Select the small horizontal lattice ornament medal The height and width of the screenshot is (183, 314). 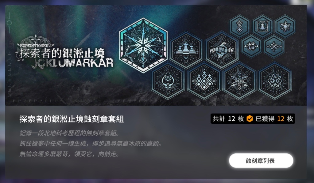274,46
